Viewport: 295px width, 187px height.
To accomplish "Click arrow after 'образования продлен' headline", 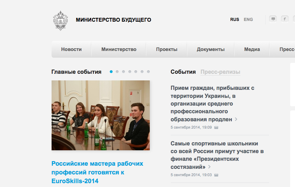I will pos(236,119).
